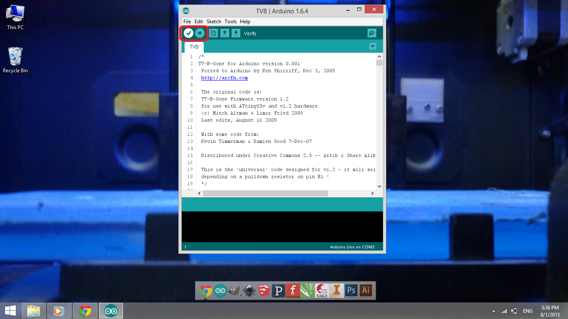
Task: Click line 'TV-B-Gone Firmware version 1.2'
Action: pos(245,99)
